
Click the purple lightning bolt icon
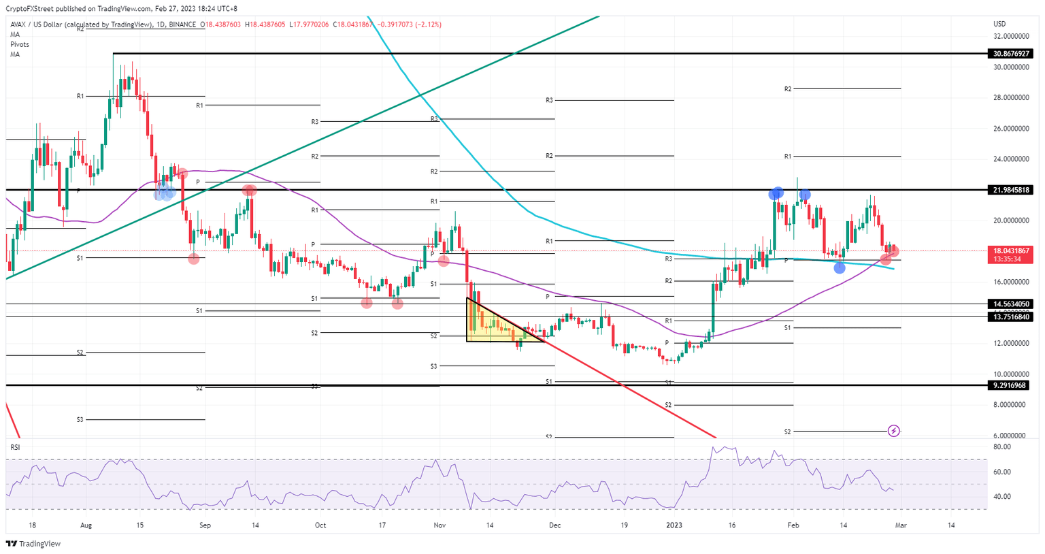893,431
